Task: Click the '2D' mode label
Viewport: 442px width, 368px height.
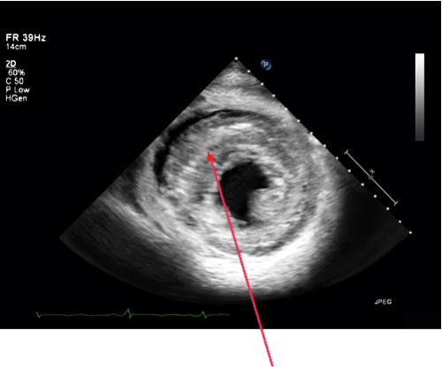Action: point(11,64)
